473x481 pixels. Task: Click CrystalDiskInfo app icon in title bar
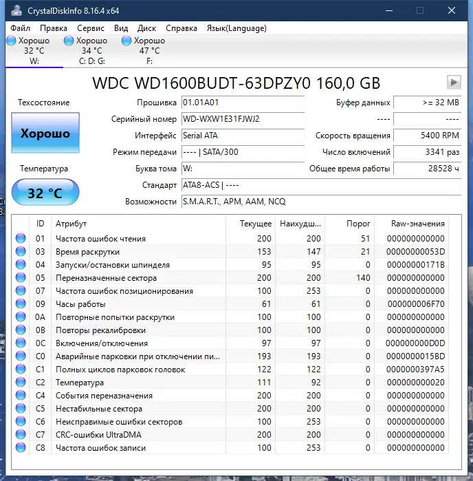16,11
